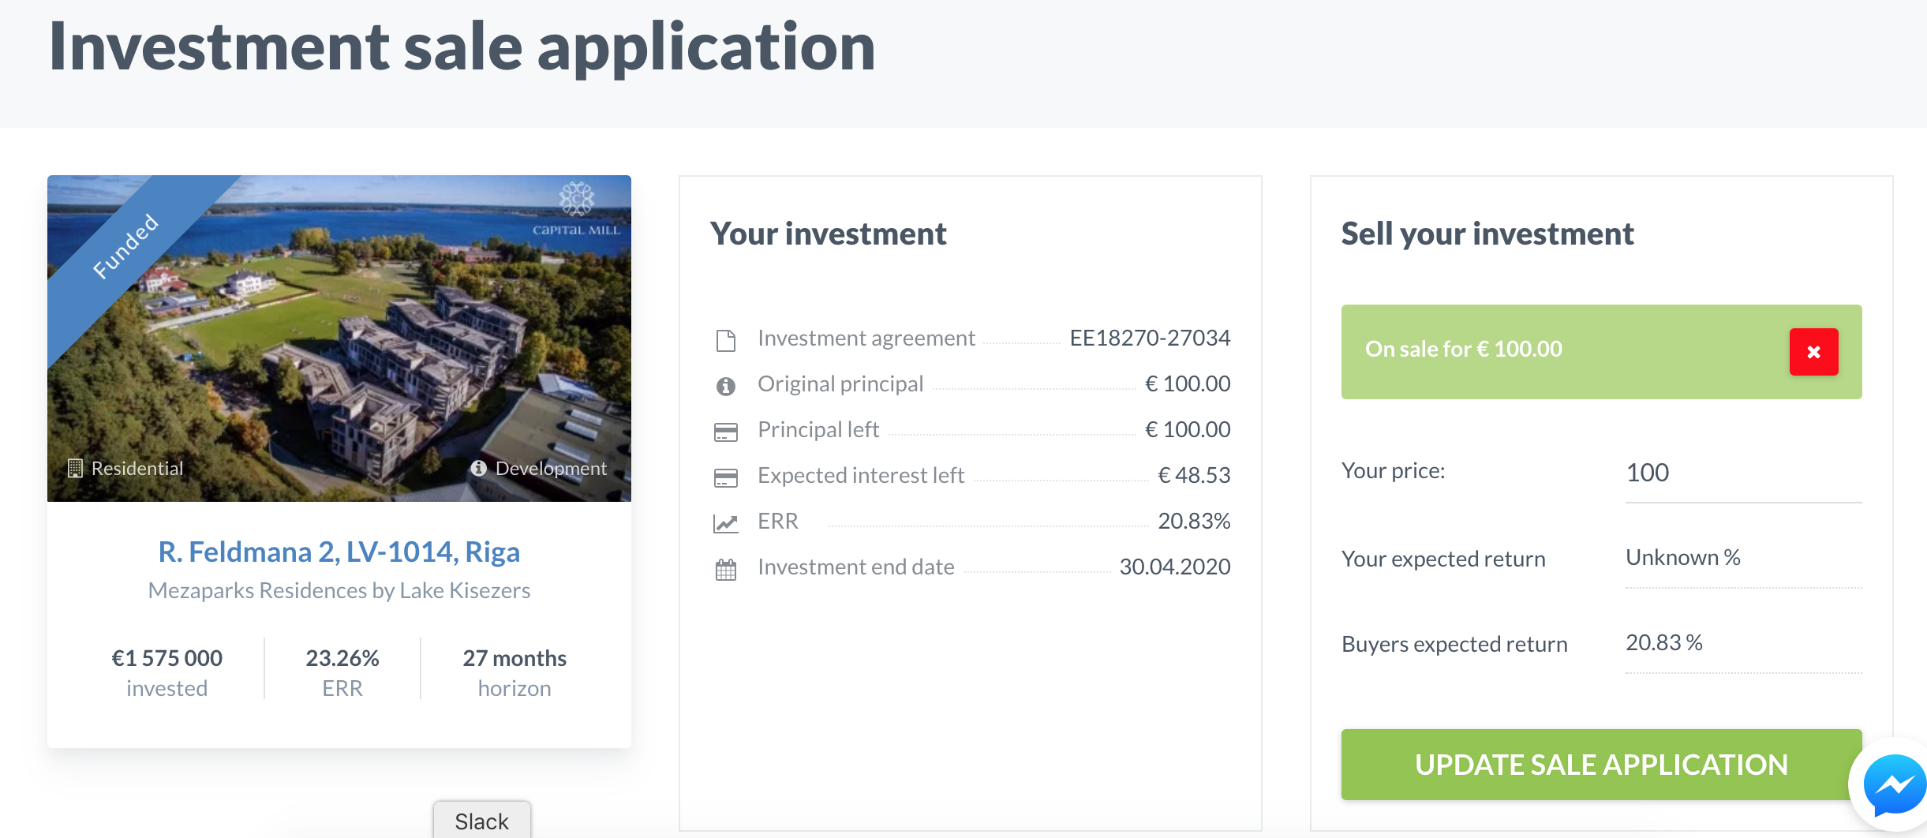
Task: Click the Buyers expected return value 20.83 %
Action: click(1663, 642)
